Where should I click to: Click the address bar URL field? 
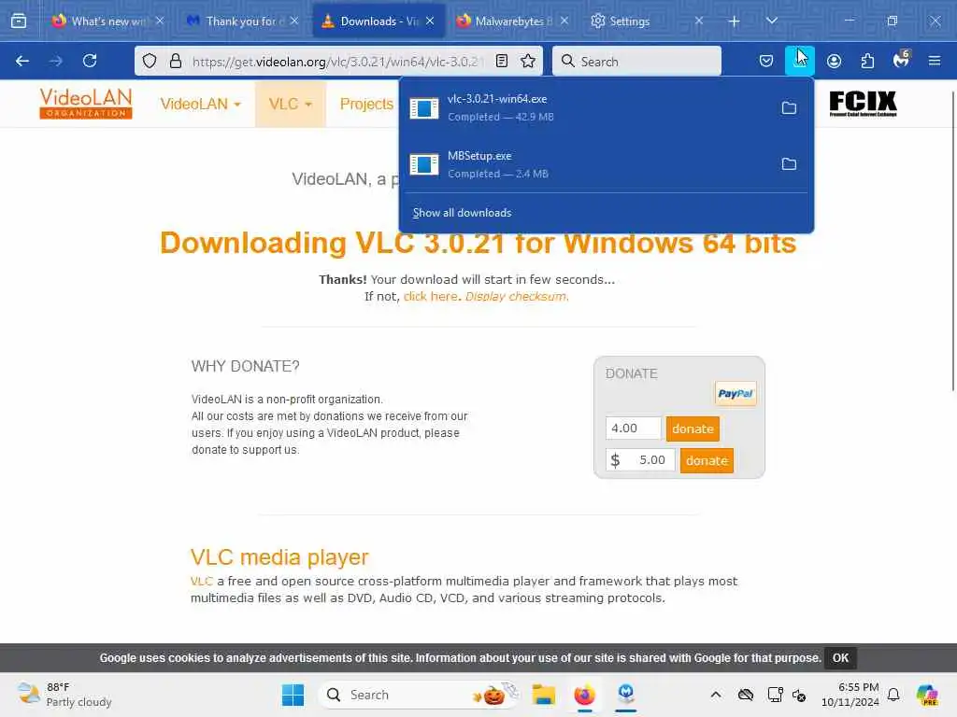point(337,62)
